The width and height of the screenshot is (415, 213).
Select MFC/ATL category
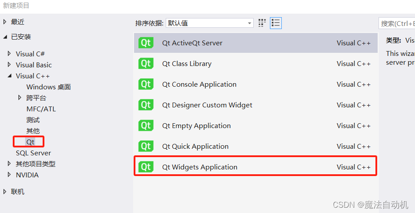[41, 109]
